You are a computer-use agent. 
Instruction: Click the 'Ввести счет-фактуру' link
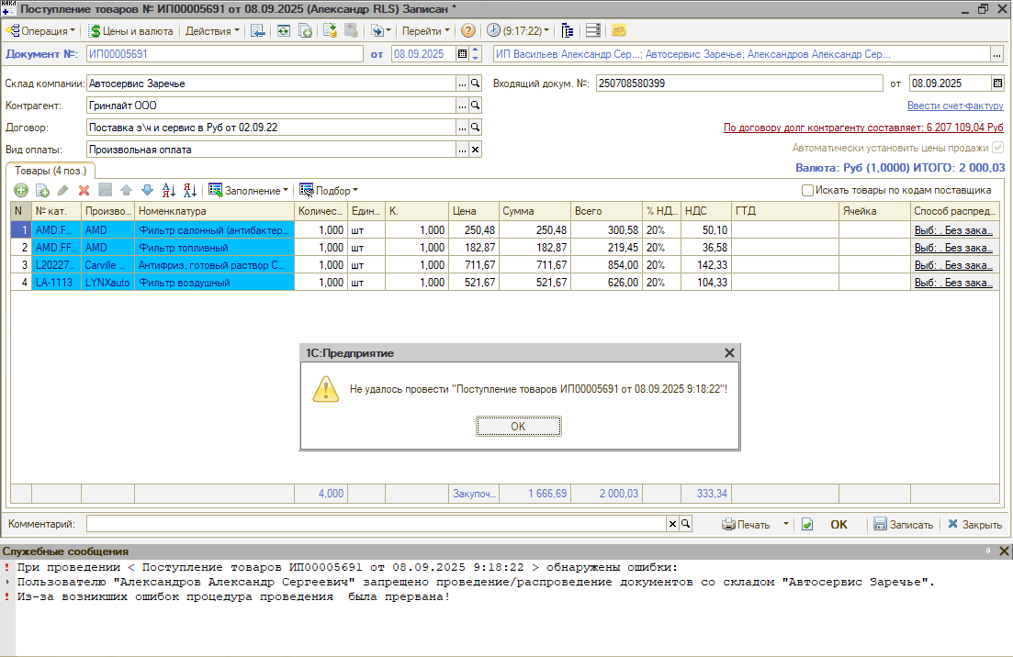tap(955, 106)
